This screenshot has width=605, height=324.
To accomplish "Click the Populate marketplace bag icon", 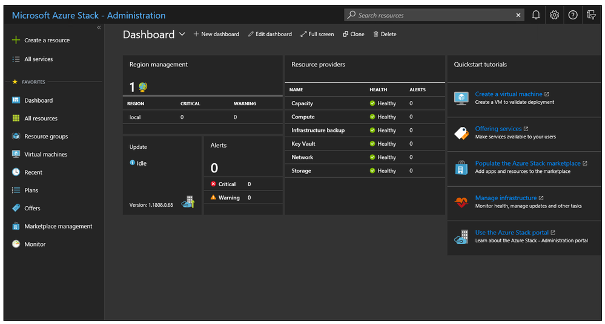I will tap(461, 167).
